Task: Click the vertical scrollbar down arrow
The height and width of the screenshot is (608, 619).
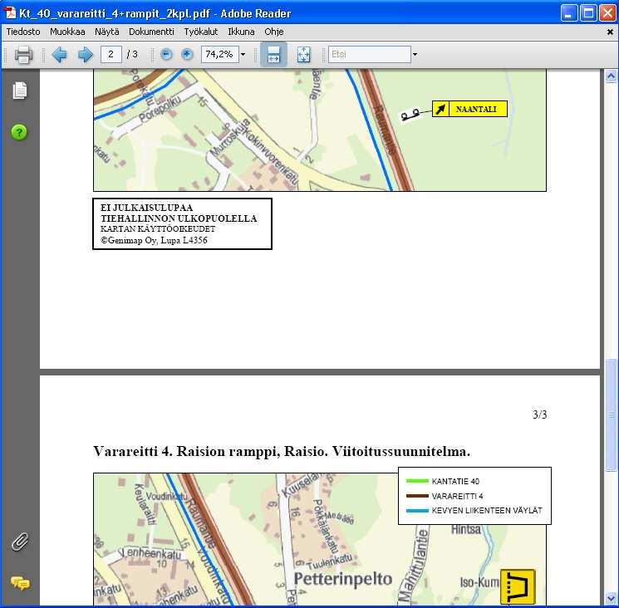Action: 611,598
